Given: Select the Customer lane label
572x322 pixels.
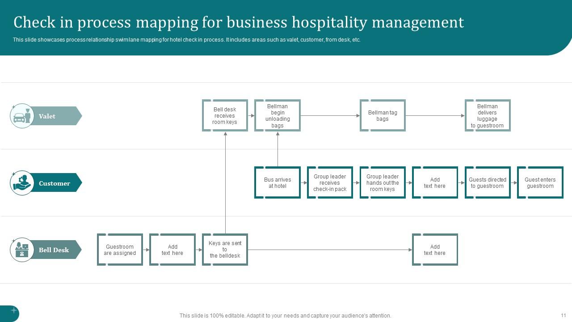Looking at the screenshot, I should coord(55,183).
